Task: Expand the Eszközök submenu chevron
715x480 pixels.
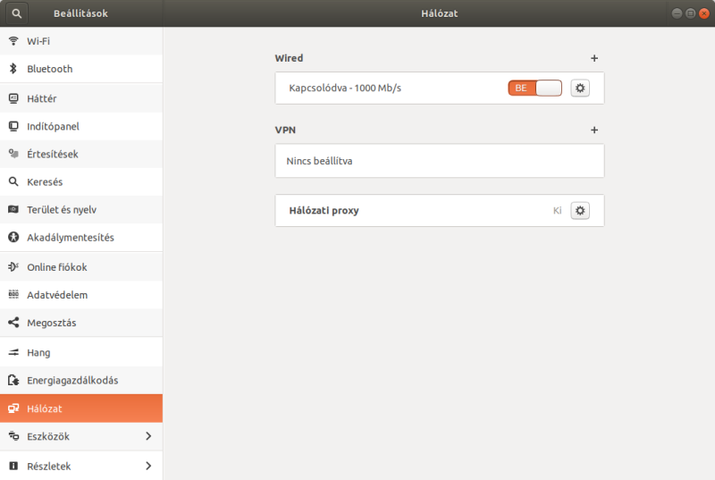Action: click(x=148, y=436)
